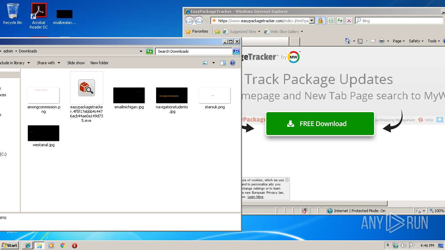The image size is (445, 250).
Task: Click the green FREE Download button
Action: (320, 124)
